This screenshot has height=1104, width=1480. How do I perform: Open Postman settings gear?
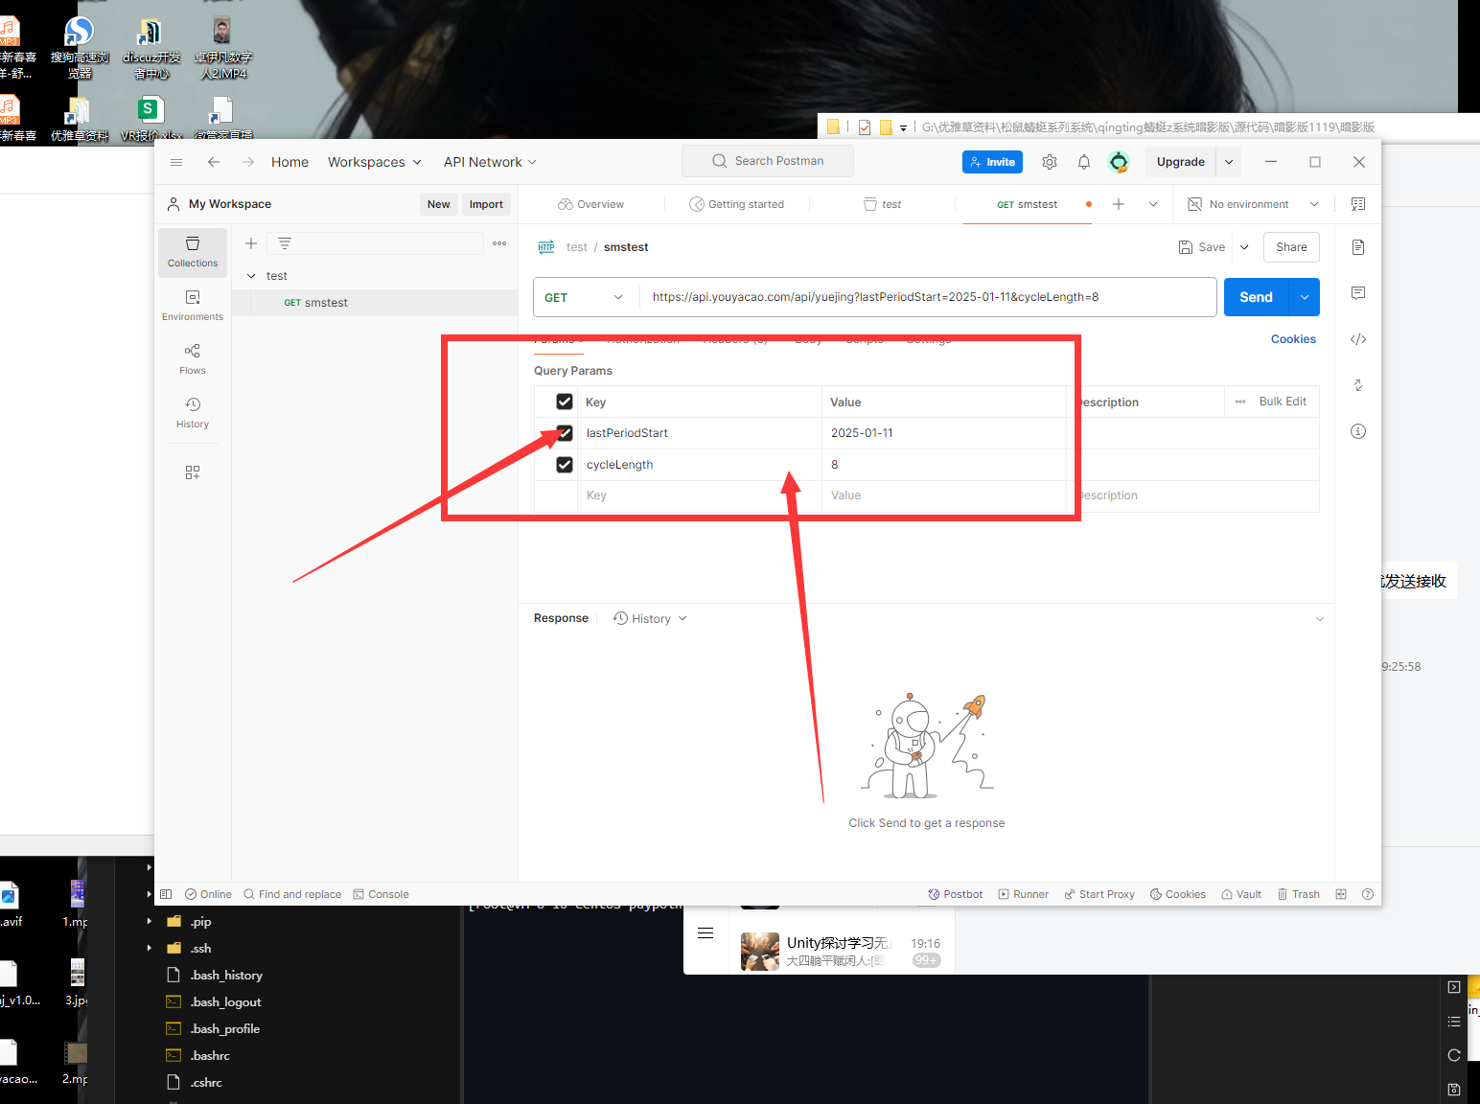(1050, 162)
